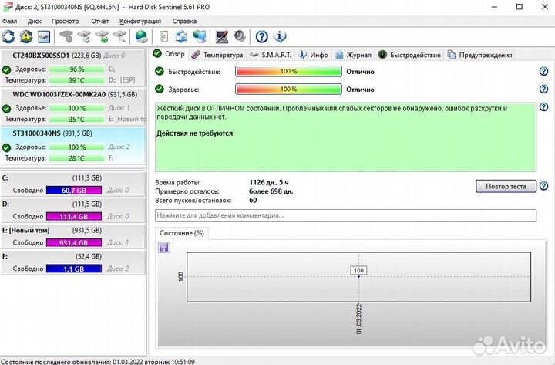Click the speaker sound toolbar icon
555x365 pixels.
240,36
